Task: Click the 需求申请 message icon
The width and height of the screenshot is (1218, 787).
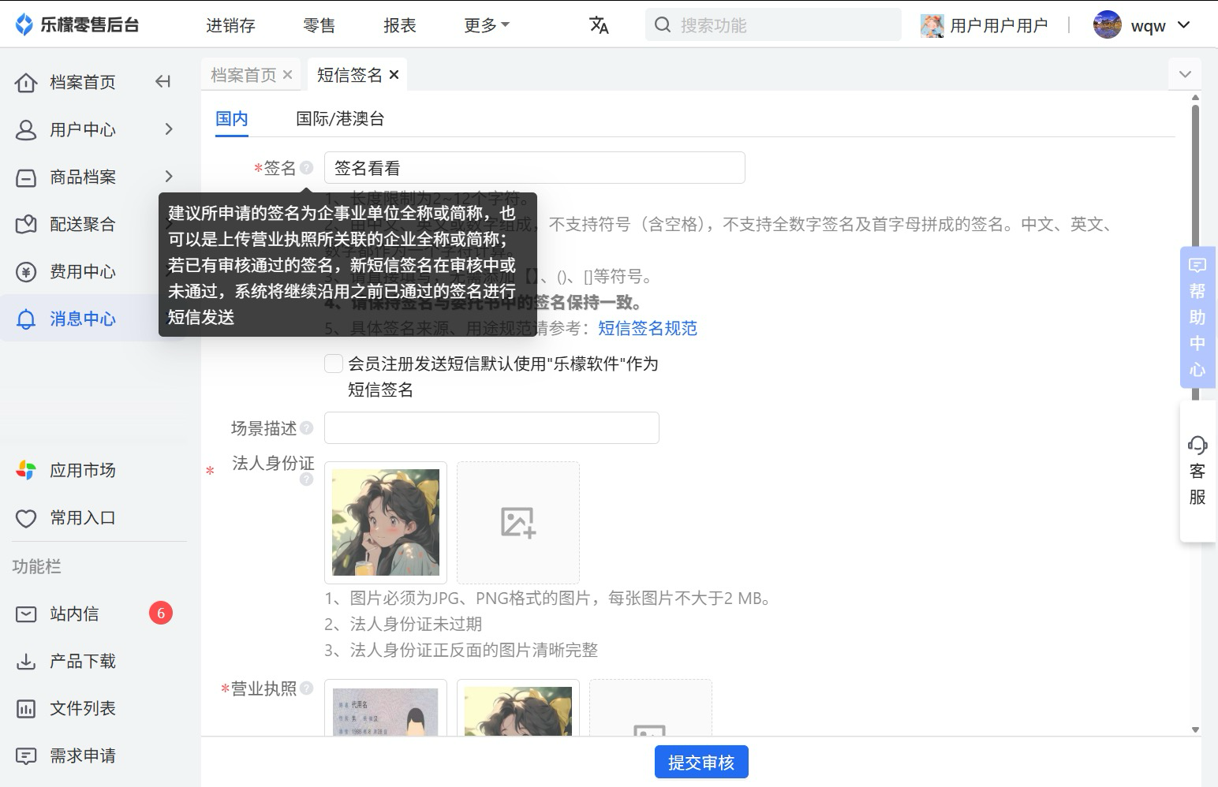Action: click(x=26, y=756)
